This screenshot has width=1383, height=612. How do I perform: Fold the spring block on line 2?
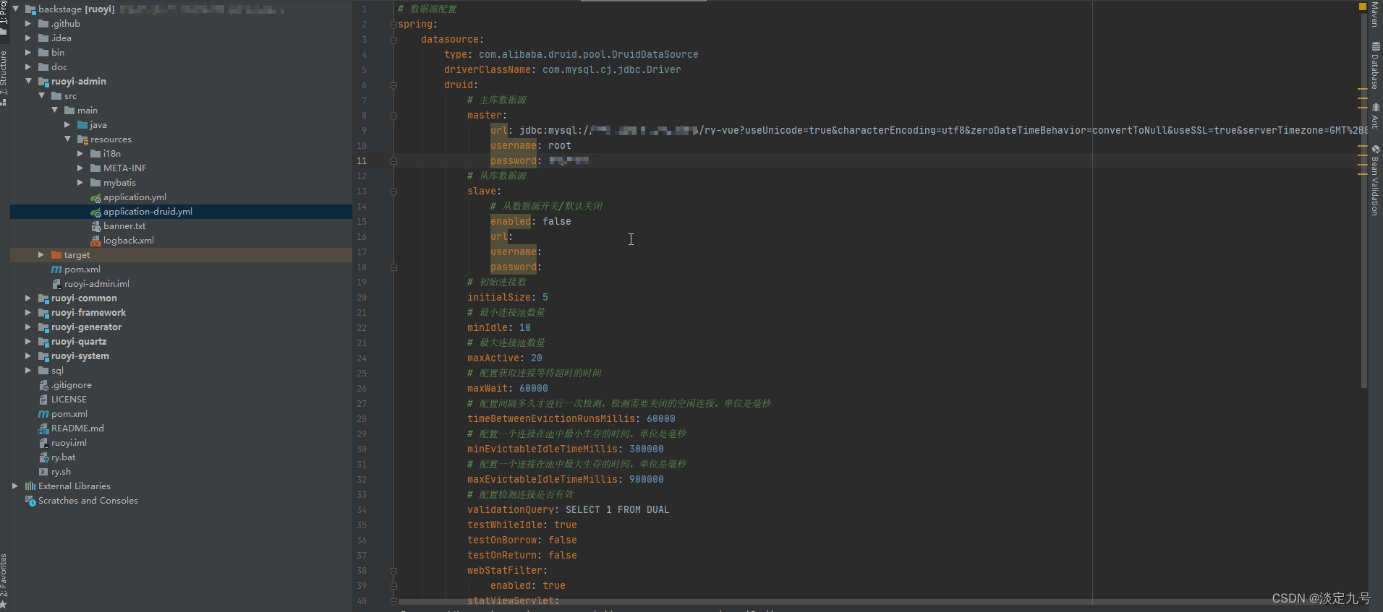pyautogui.click(x=393, y=24)
